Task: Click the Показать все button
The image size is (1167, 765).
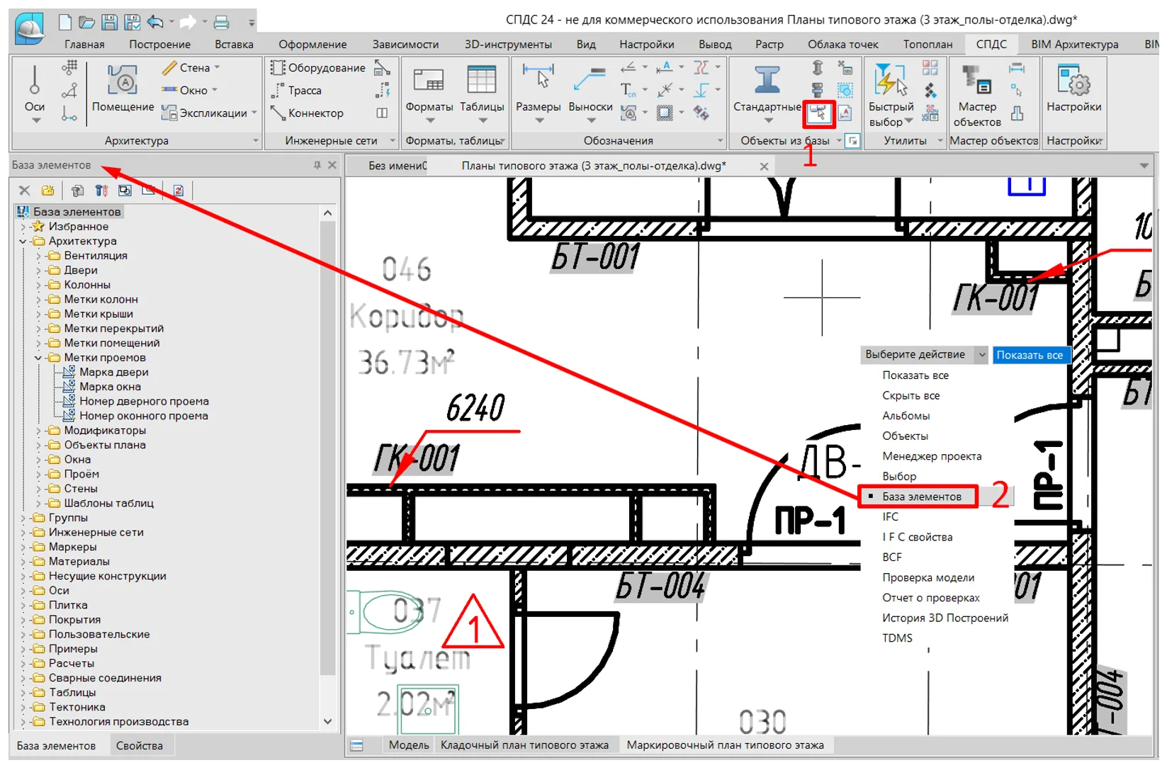Action: [x=1029, y=355]
